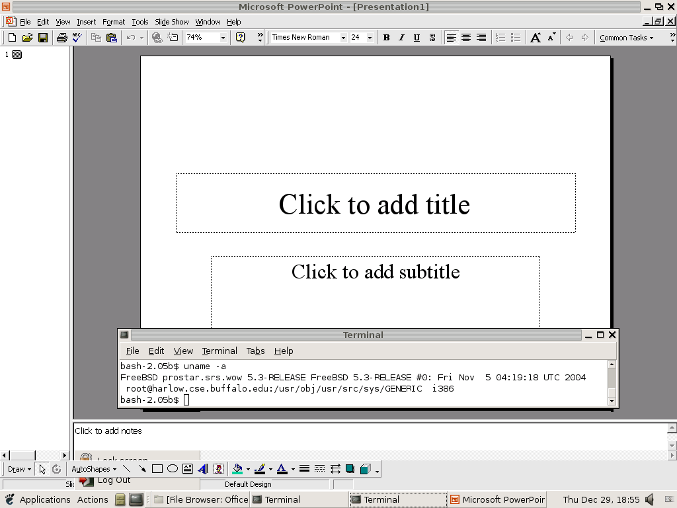The height and width of the screenshot is (508, 677).
Task: Toggle bold formatting in the toolbar
Action: 386,37
